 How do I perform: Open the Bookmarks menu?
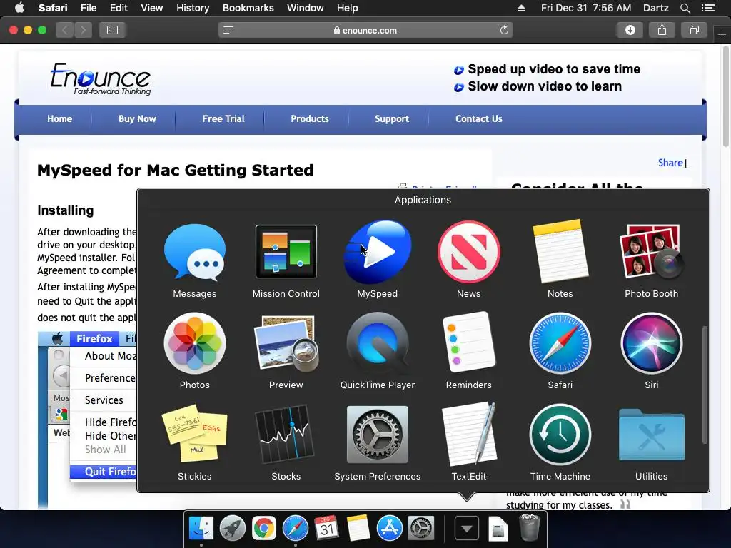click(248, 8)
